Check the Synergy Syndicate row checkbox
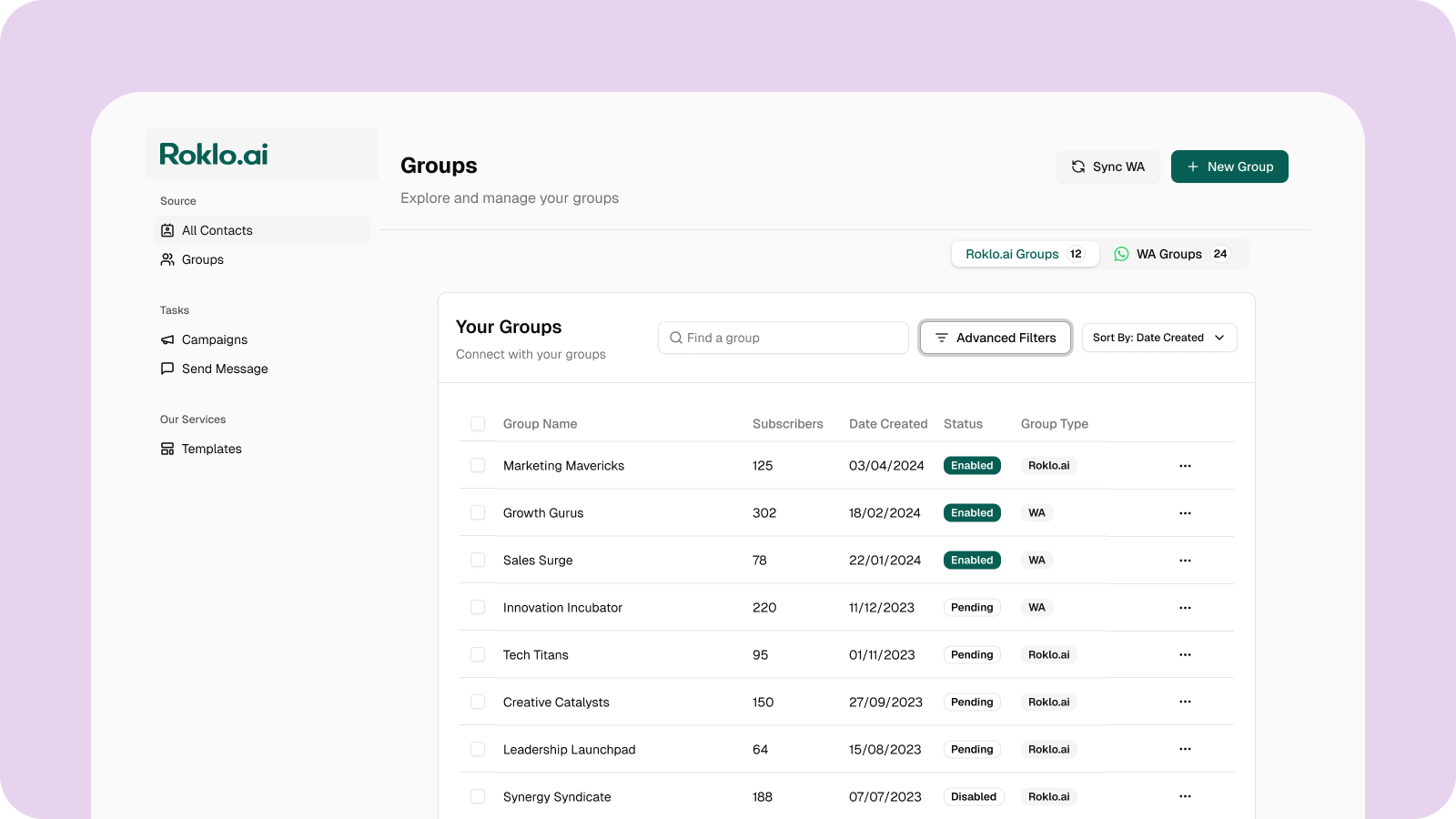The width and height of the screenshot is (1456, 819). [x=478, y=796]
